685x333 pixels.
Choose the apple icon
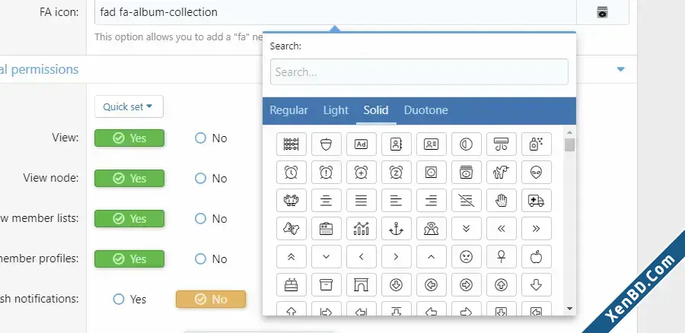(x=536, y=257)
